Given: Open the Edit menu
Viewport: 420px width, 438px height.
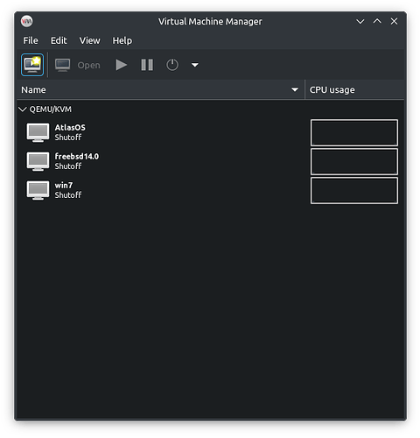Looking at the screenshot, I should 59,40.
